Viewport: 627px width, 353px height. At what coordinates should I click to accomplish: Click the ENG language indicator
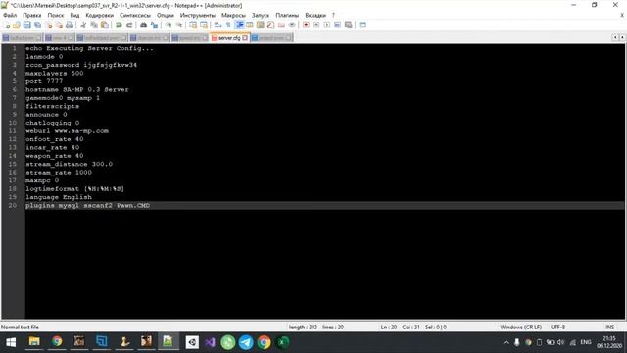586,342
